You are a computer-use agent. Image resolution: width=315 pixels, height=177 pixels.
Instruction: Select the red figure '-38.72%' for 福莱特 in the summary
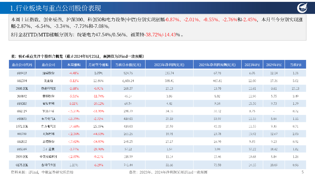pyautogui.click(x=153, y=35)
